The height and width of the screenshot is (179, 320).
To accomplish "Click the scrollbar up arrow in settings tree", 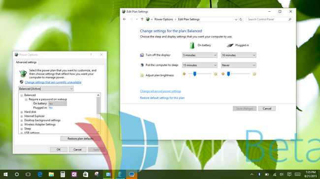I will tap(98, 95).
